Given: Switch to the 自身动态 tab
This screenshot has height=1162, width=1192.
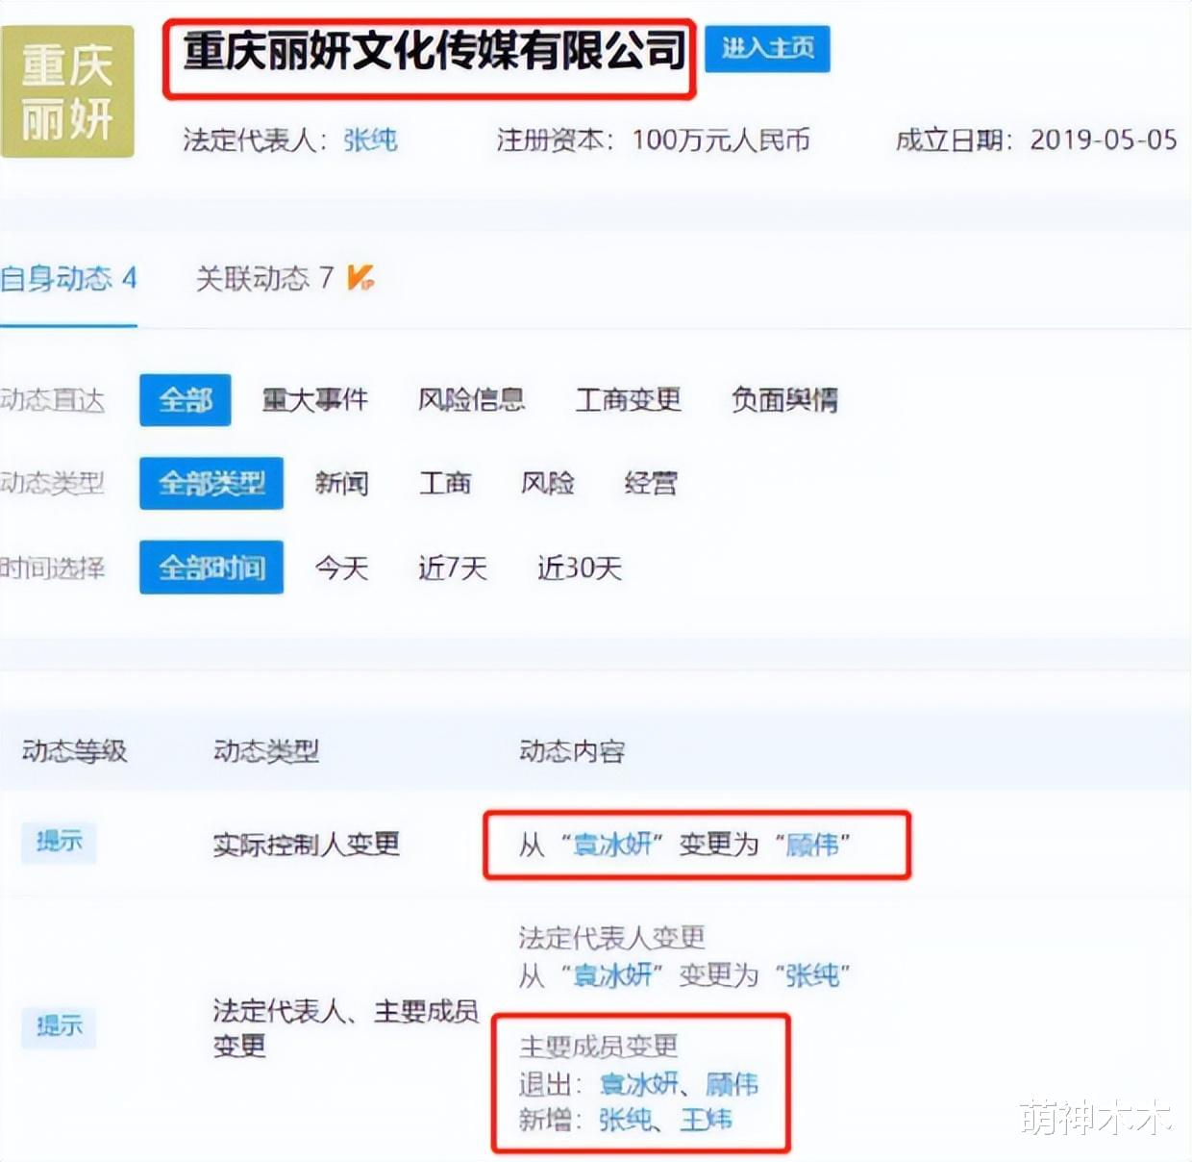Looking at the screenshot, I should pyautogui.click(x=69, y=279).
